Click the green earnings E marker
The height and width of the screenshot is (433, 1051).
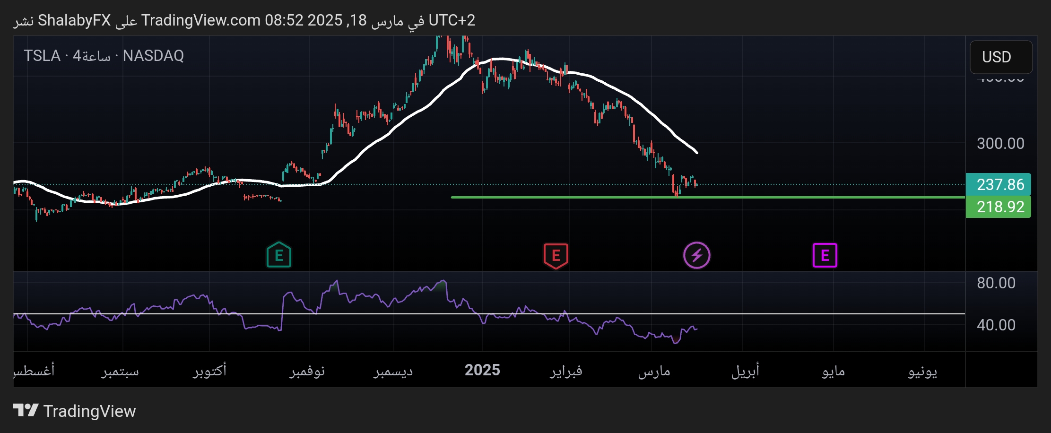[x=278, y=255]
